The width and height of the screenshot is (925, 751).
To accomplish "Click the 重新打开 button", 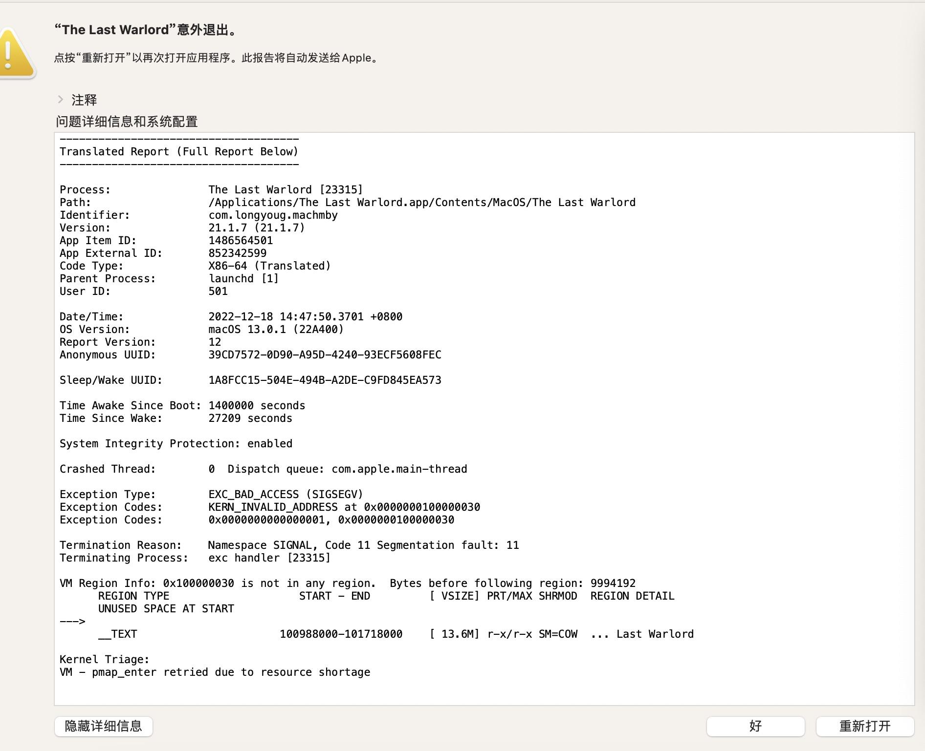I will tap(865, 726).
